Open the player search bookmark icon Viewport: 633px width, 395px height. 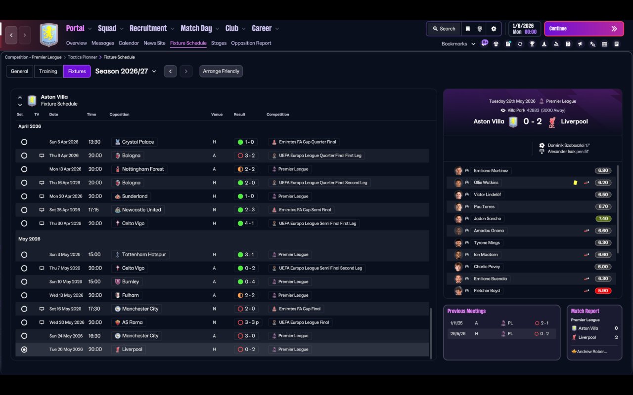point(556,44)
